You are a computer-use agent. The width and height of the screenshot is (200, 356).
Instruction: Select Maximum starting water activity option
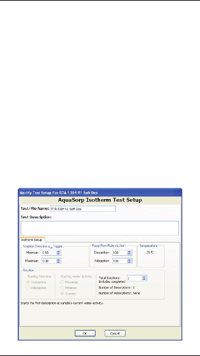[62, 282]
